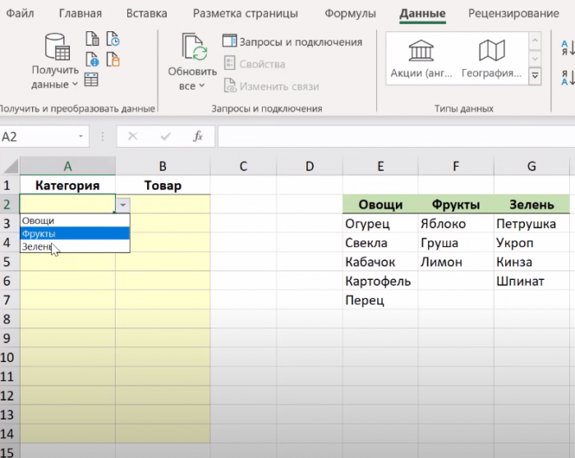
Task: Click the From Web icon
Action: tap(92, 59)
